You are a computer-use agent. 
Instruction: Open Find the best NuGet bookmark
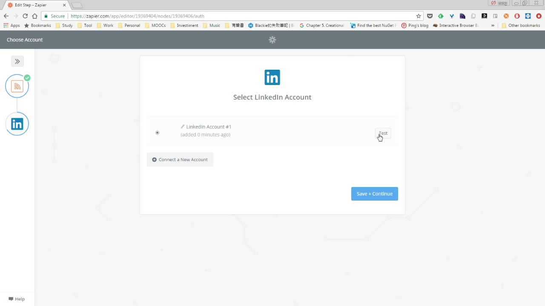(x=373, y=25)
